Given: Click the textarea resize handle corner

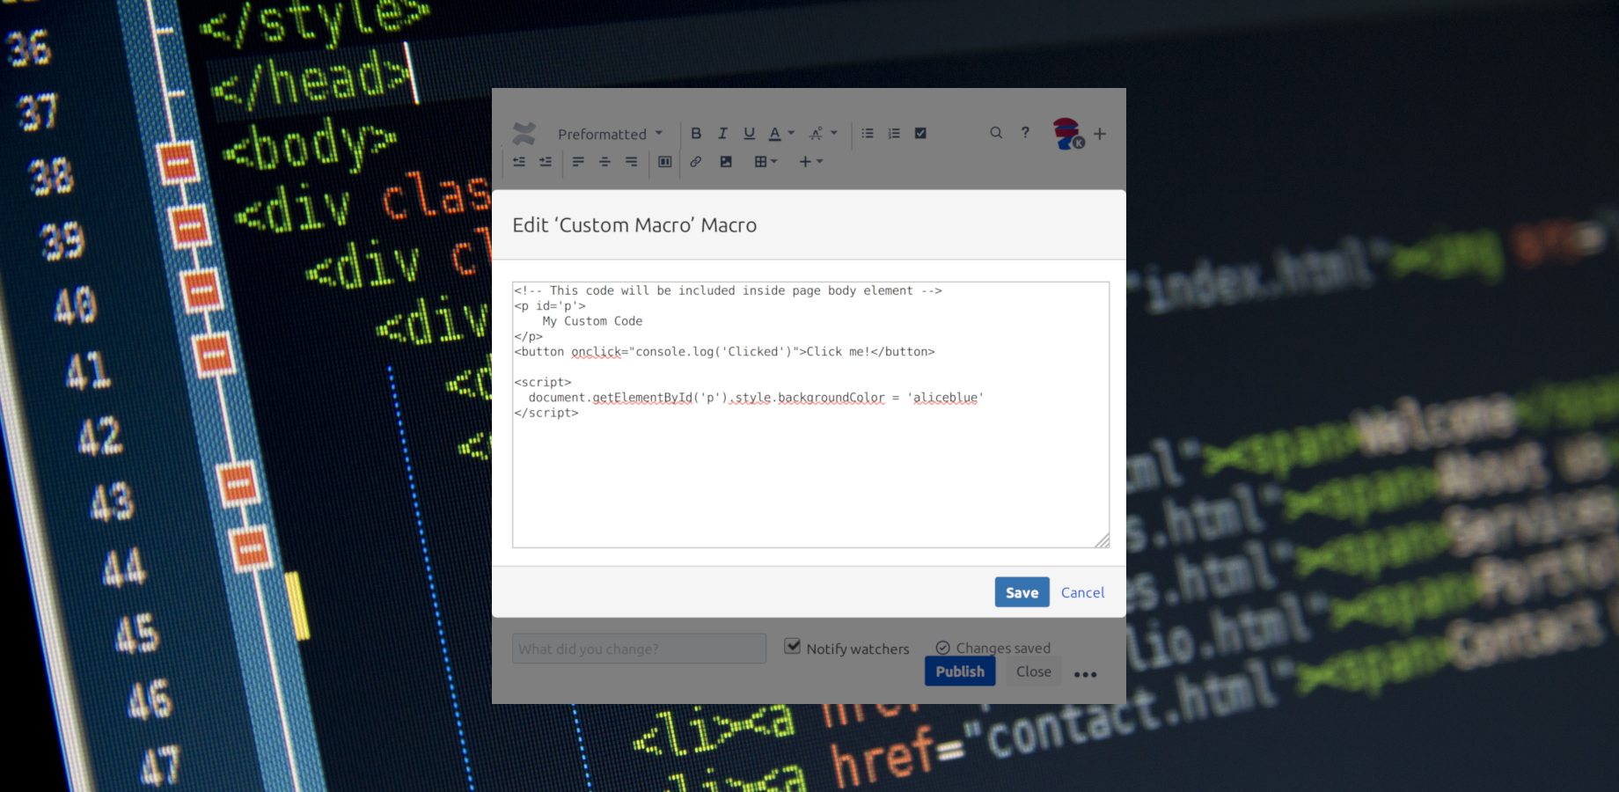Looking at the screenshot, I should [1102, 540].
